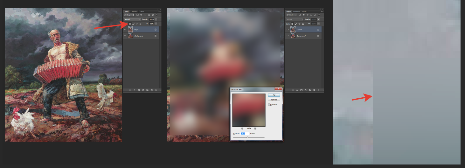Hide Background layer in the sharp painting's Layers panel
This screenshot has height=168, width=465.
tap(125, 36)
